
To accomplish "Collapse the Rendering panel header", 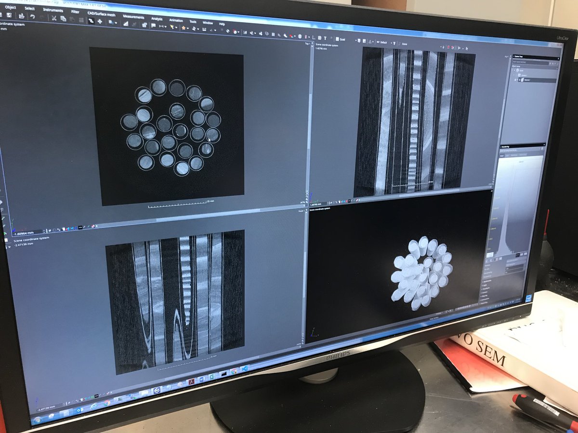I will click(523, 146).
